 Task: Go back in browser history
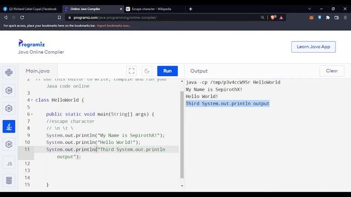pos(6,18)
